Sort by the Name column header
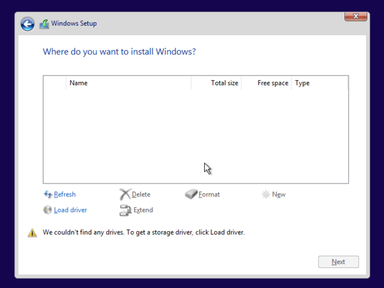The width and height of the screenshot is (384, 288). point(128,83)
